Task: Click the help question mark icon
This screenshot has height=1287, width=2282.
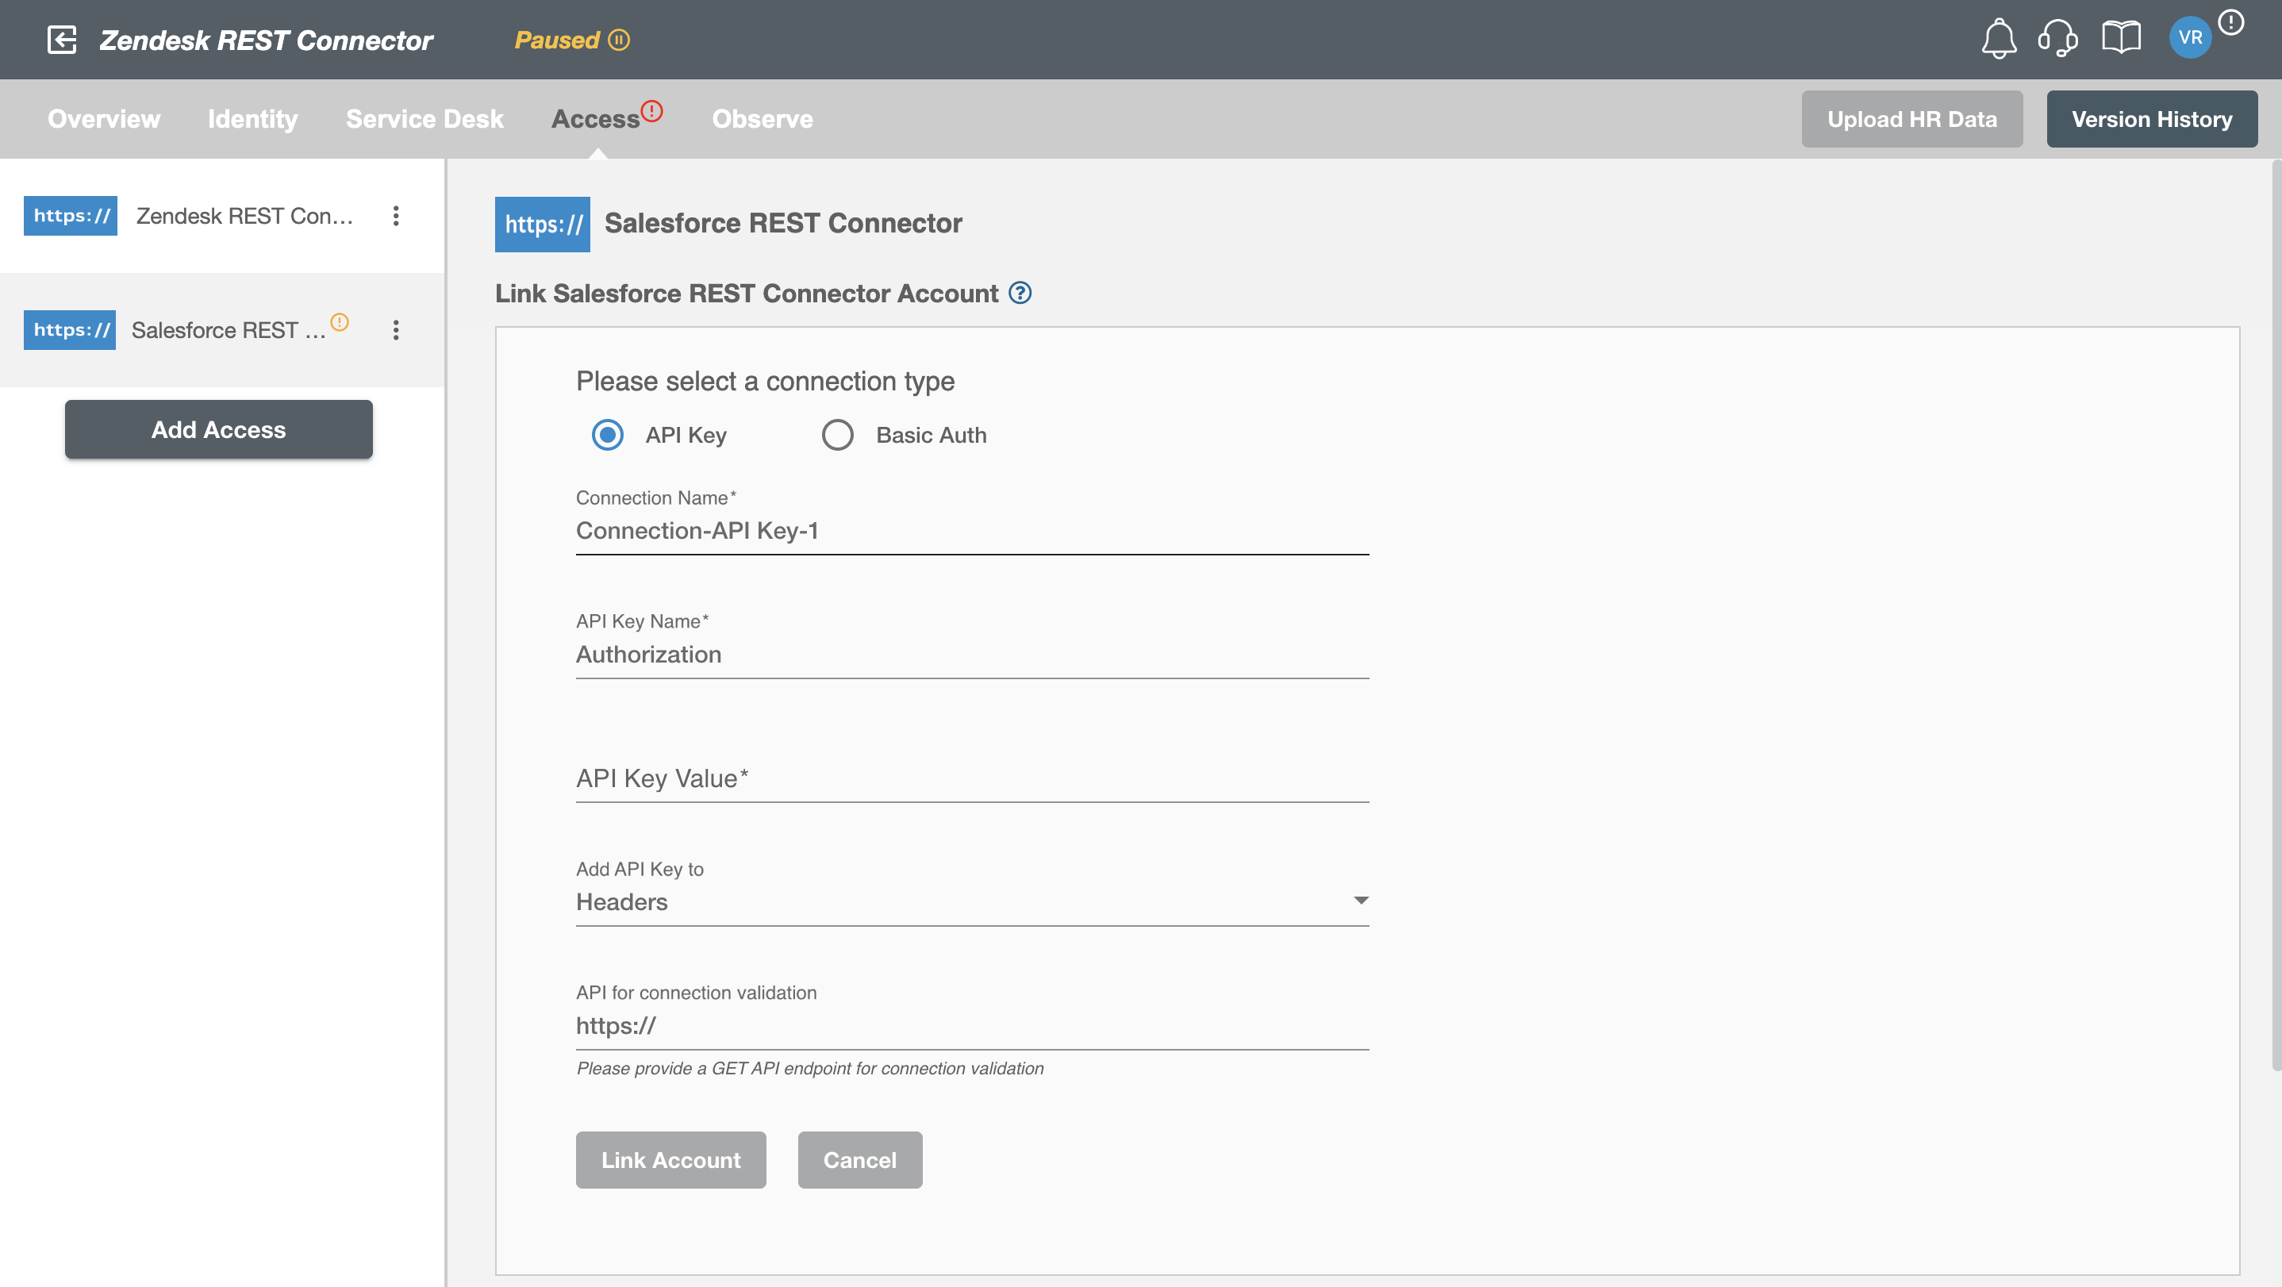Action: pyautogui.click(x=1020, y=292)
